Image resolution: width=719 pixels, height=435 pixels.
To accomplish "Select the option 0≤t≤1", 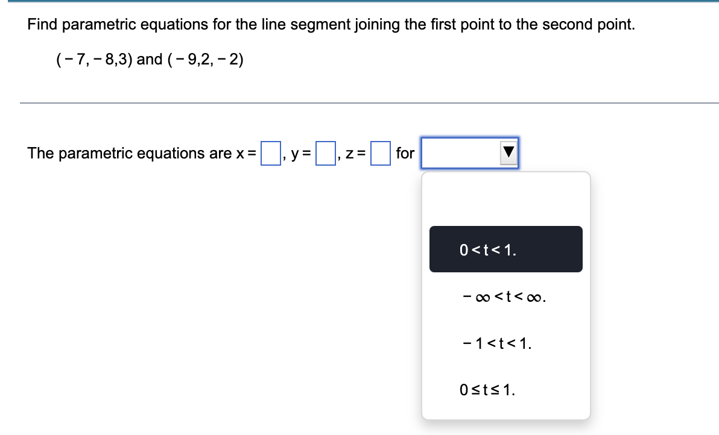I will click(505, 389).
